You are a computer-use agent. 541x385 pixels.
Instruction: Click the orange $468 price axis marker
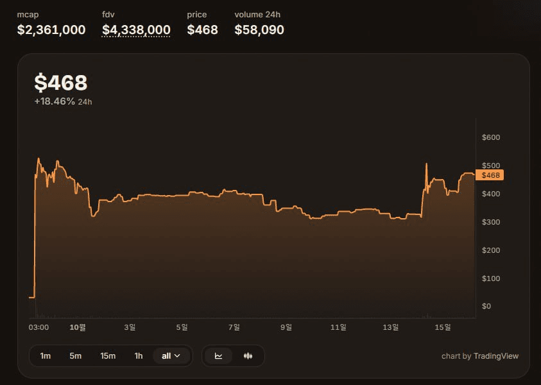tap(490, 175)
